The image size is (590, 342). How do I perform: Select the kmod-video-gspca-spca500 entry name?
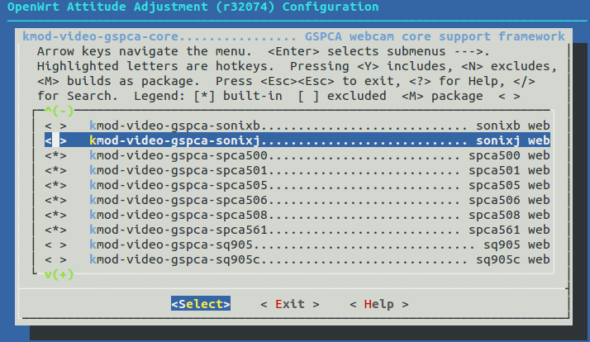click(178, 155)
